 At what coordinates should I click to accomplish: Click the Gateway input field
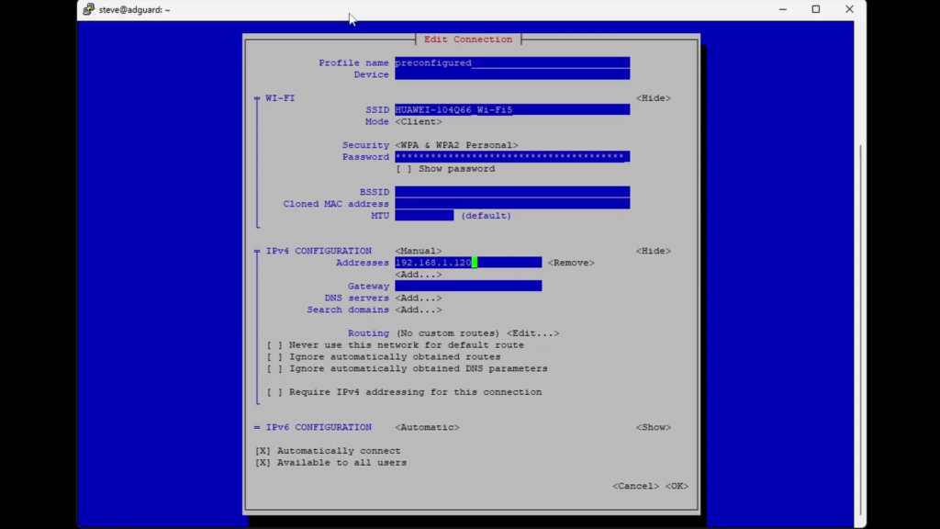468,287
